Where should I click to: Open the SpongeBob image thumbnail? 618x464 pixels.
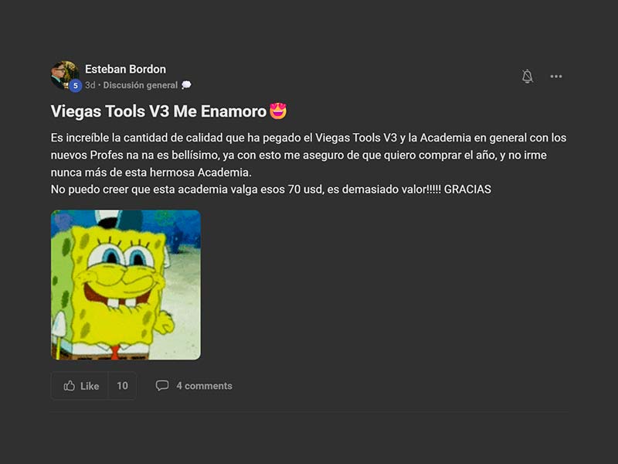tap(126, 285)
